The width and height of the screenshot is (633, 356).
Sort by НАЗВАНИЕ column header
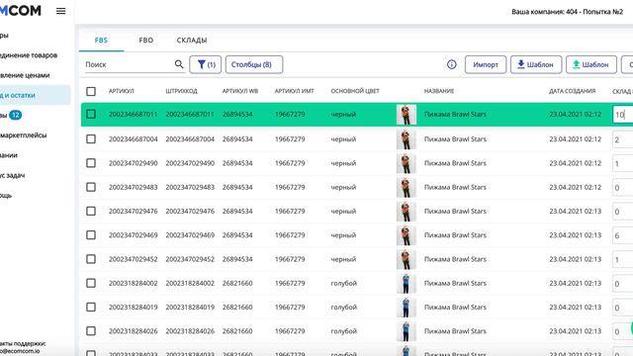coord(439,91)
